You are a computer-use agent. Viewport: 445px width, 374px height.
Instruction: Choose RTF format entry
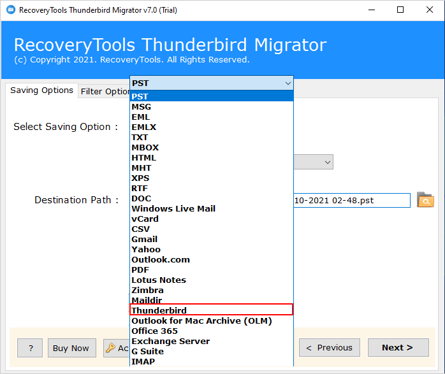[212, 189]
